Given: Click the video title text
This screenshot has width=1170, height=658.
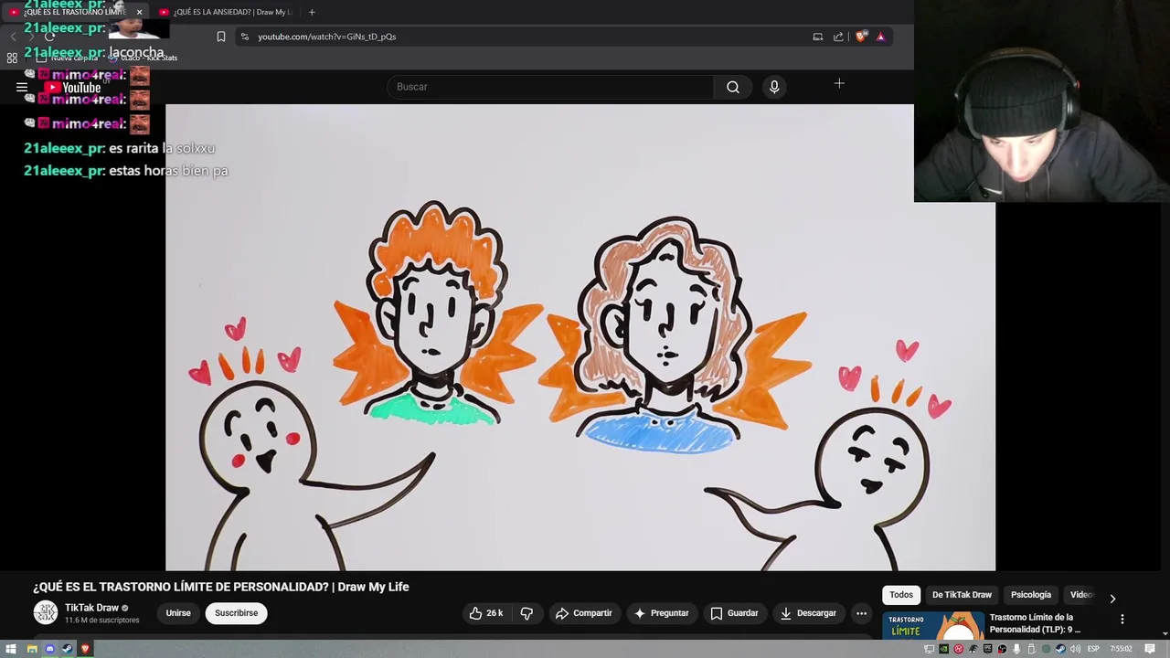Looking at the screenshot, I should (221, 587).
